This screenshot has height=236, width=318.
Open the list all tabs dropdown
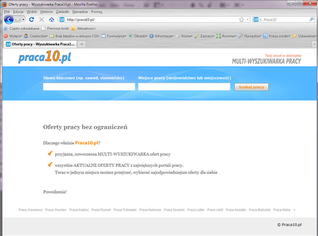(x=314, y=44)
